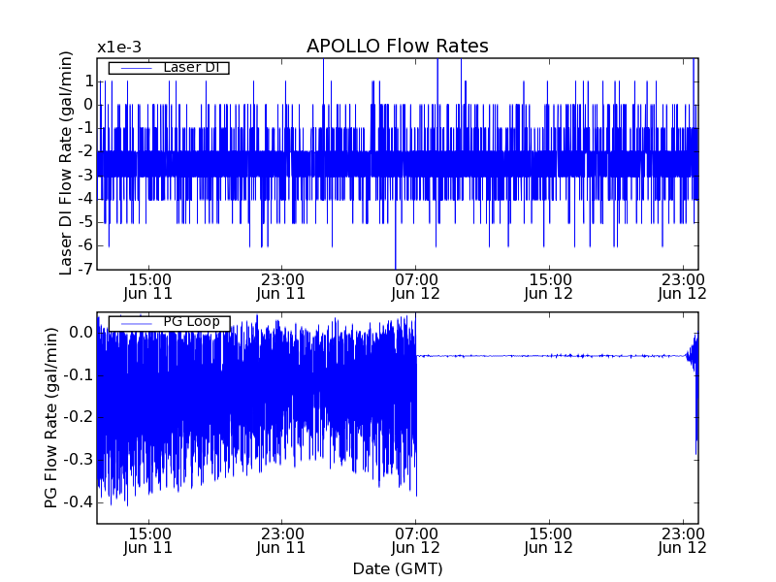Click '15:00 Jun 12' tick under Laser DI plot
Image resolution: width=776 pixels, height=582 pixels.
click(x=549, y=286)
